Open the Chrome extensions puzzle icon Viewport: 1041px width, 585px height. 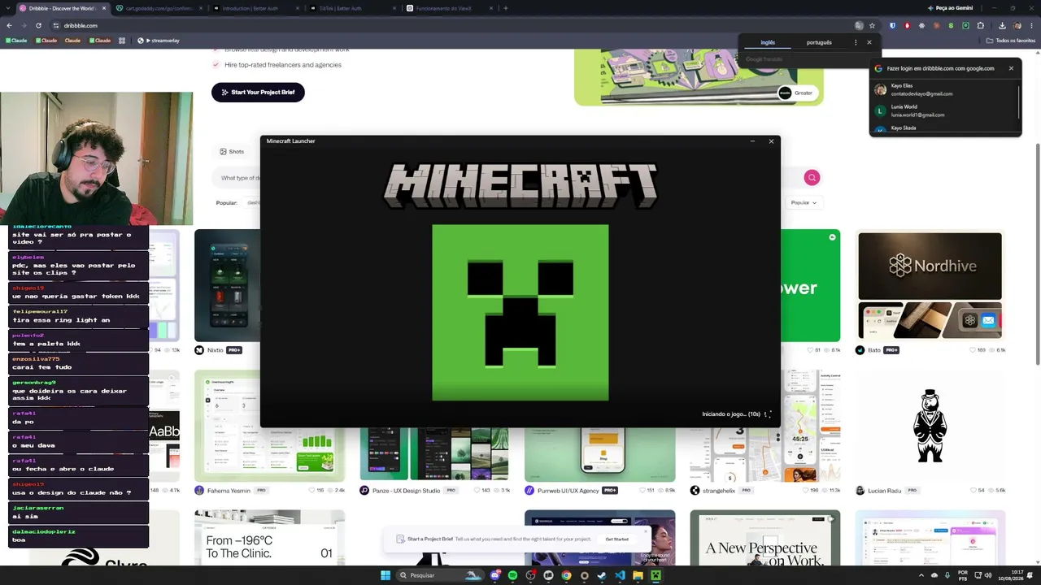981,25
